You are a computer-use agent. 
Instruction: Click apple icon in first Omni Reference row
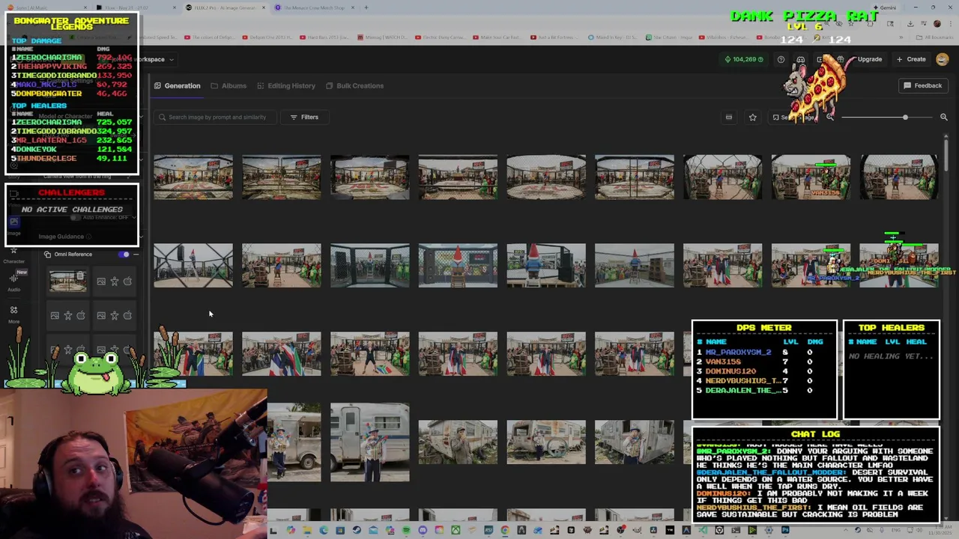pos(127,281)
